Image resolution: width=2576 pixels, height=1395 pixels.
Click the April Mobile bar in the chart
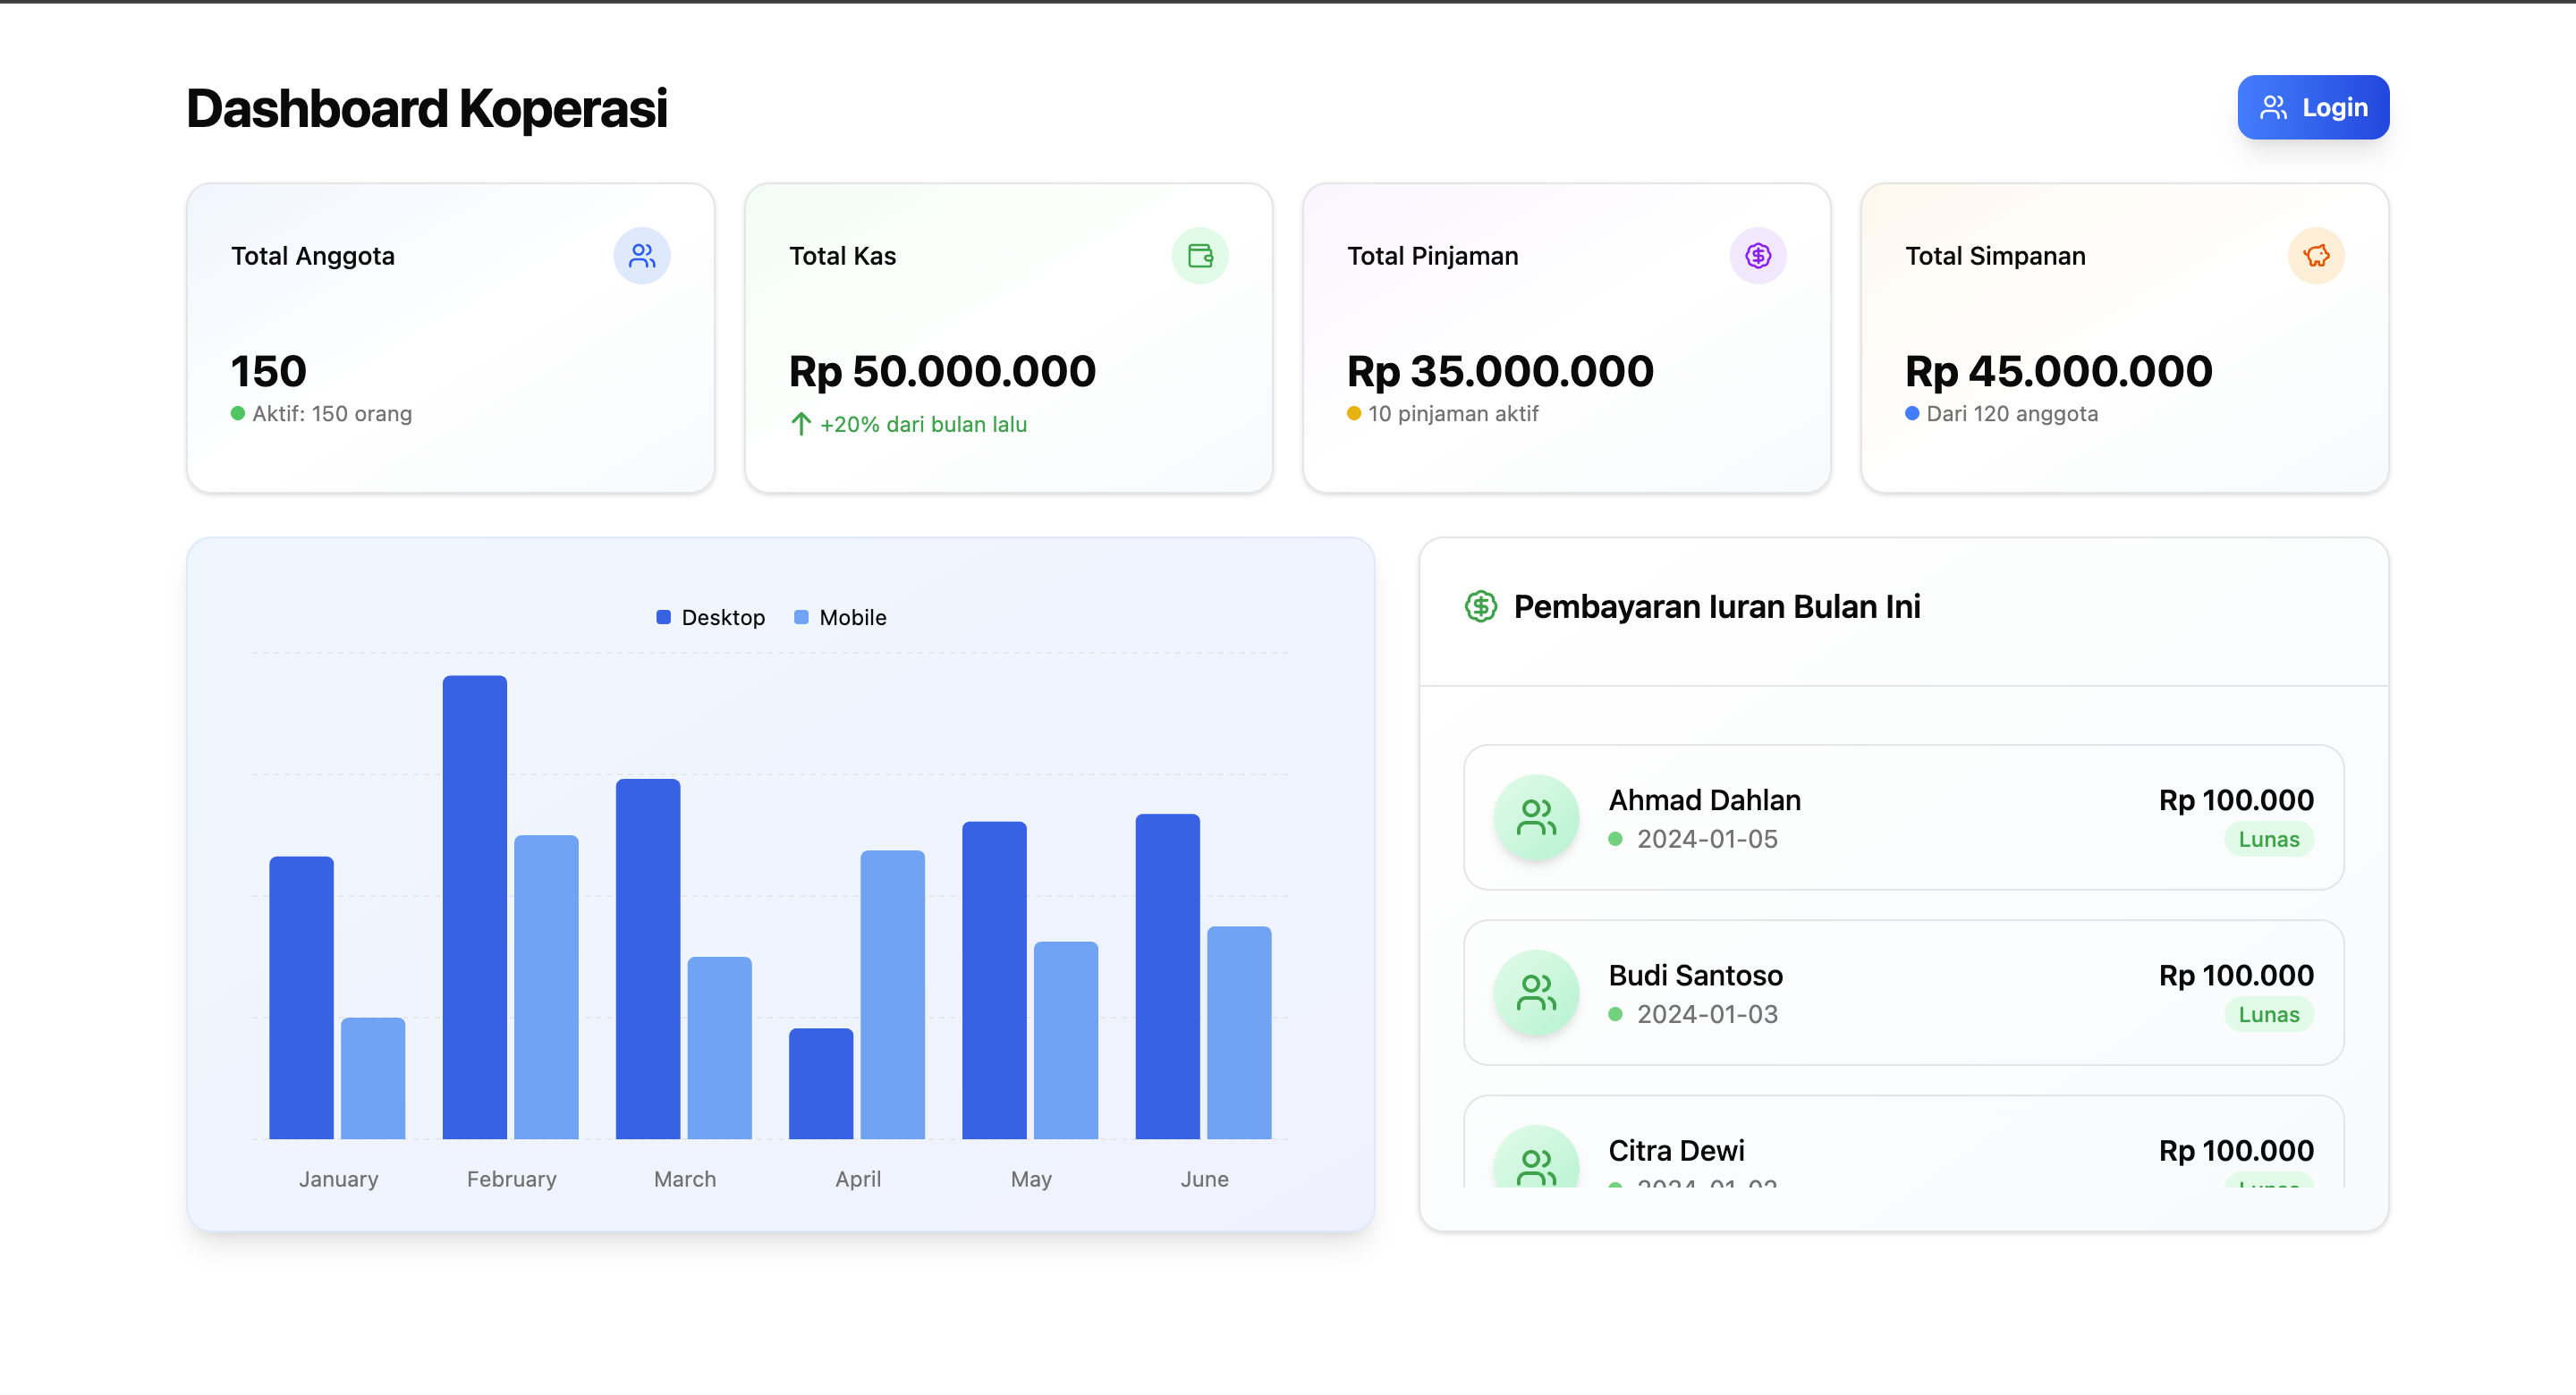892,994
